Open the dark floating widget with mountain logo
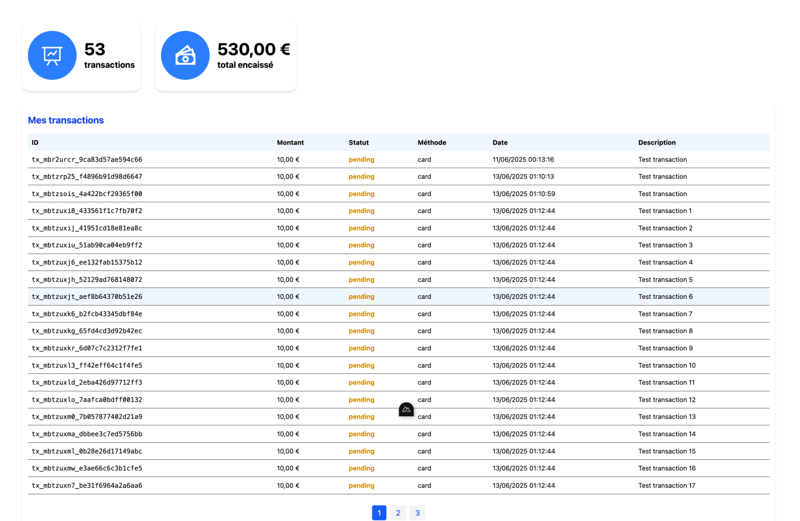This screenshot has width=800, height=521. coord(406,409)
